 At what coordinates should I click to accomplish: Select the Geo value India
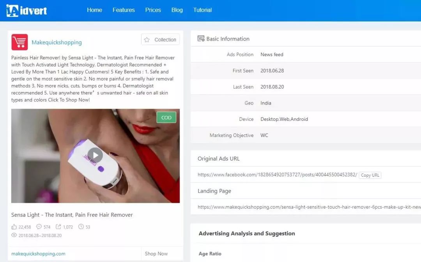tap(266, 103)
